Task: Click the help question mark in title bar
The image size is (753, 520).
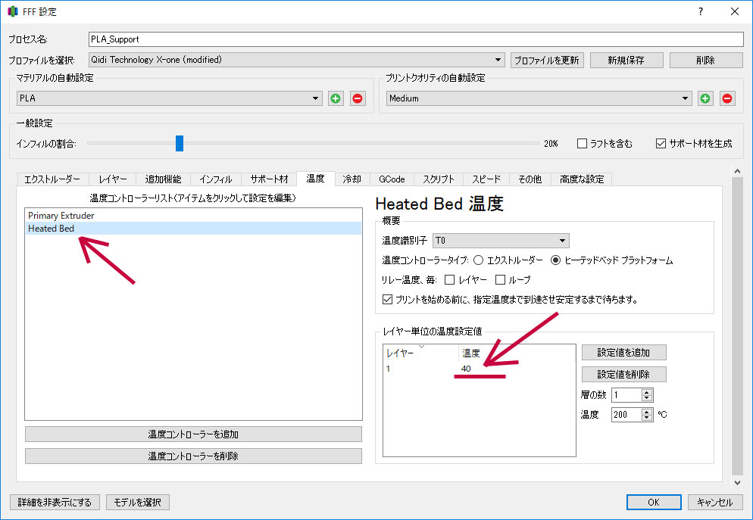Action: click(700, 11)
